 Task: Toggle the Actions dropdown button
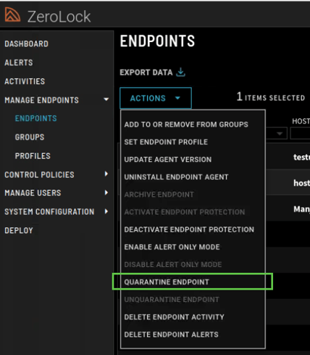[x=156, y=98]
